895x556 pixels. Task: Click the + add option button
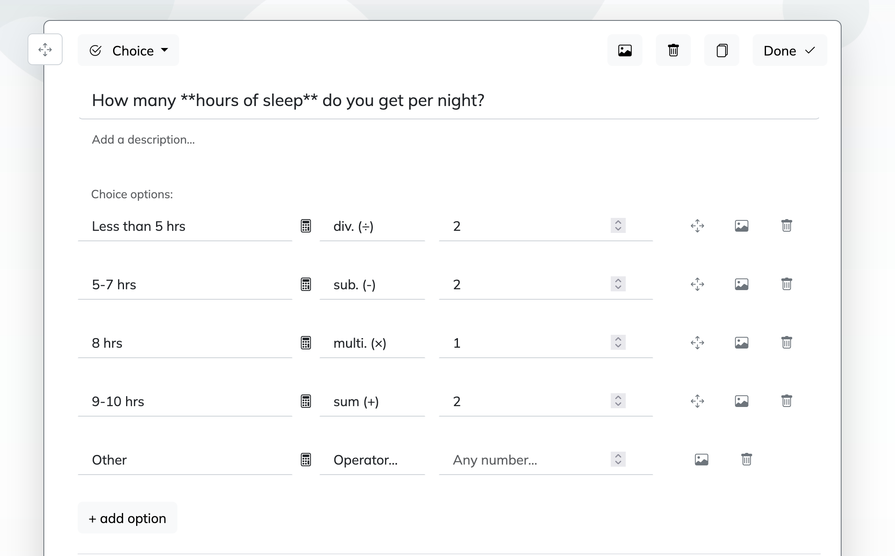127,518
